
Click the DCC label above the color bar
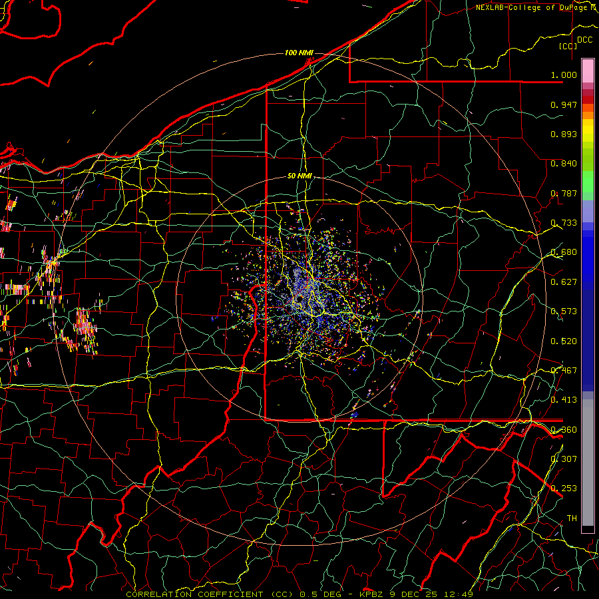[584, 40]
